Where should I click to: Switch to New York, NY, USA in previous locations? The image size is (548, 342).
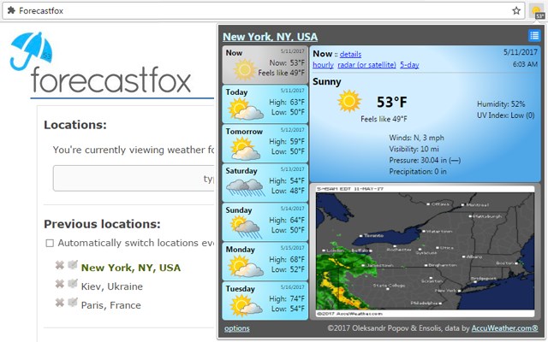pyautogui.click(x=131, y=268)
